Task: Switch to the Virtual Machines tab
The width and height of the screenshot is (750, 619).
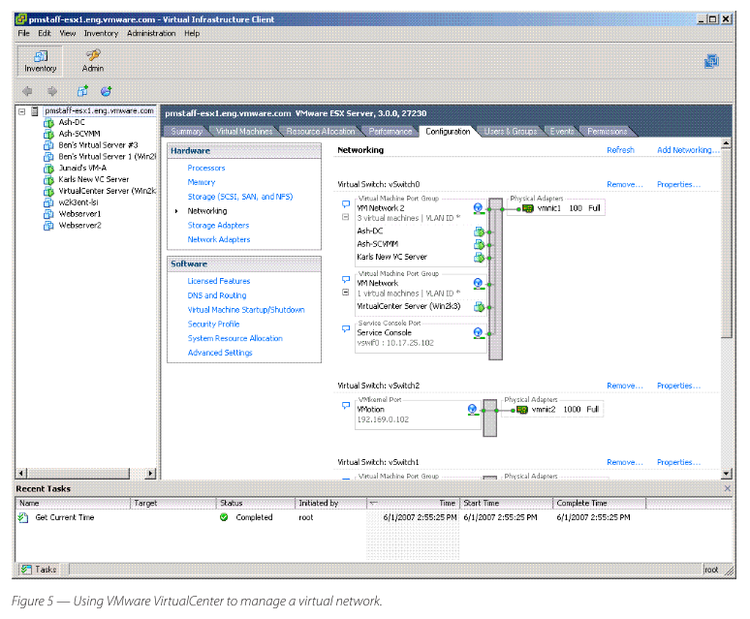Action: pos(244,132)
